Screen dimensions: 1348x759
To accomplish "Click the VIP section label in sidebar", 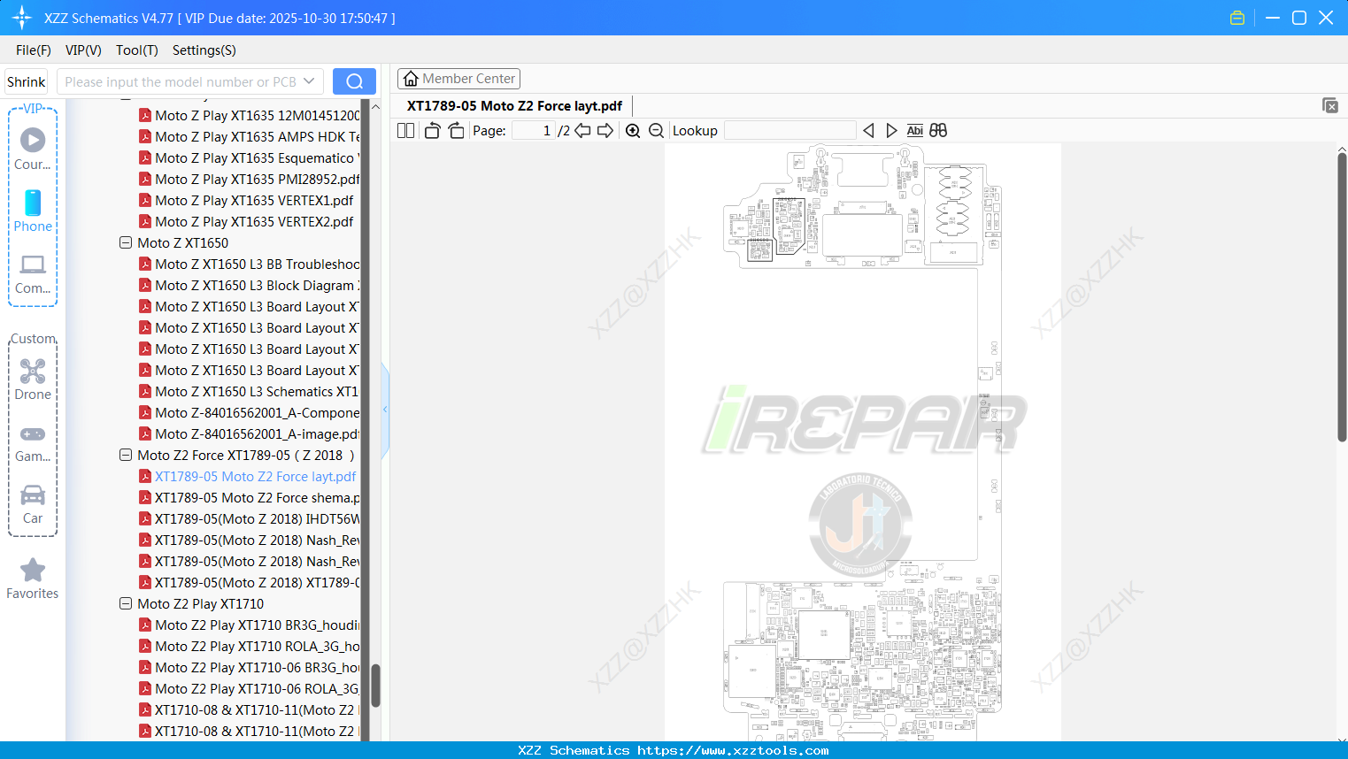I will click(x=33, y=108).
